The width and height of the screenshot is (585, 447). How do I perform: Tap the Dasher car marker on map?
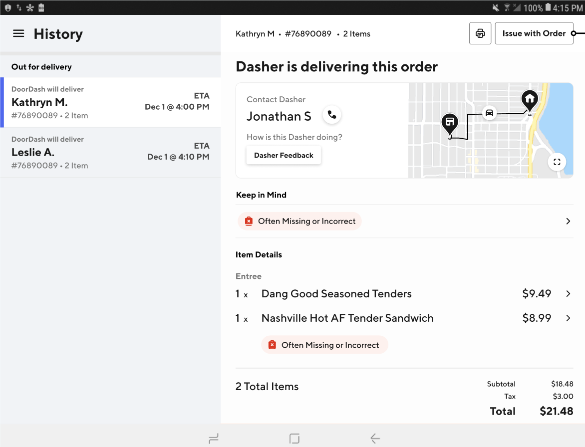489,113
